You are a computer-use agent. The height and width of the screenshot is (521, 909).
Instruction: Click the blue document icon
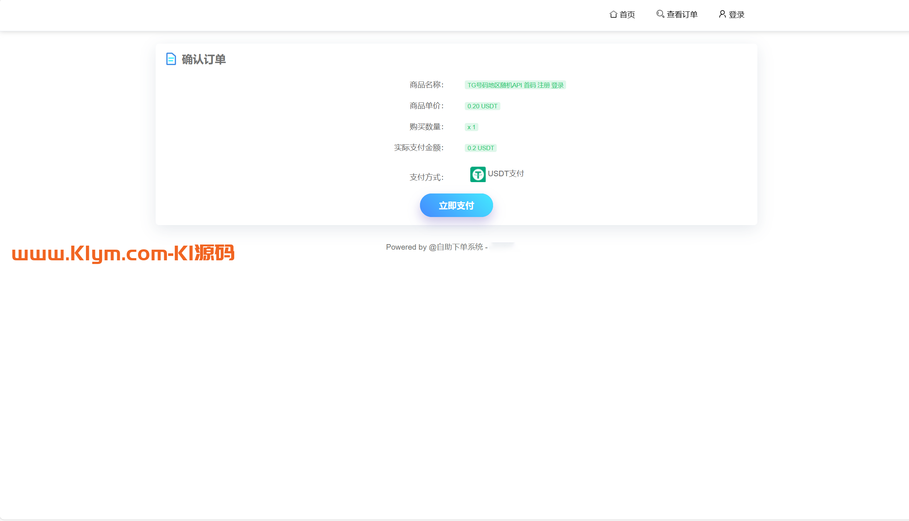click(171, 59)
